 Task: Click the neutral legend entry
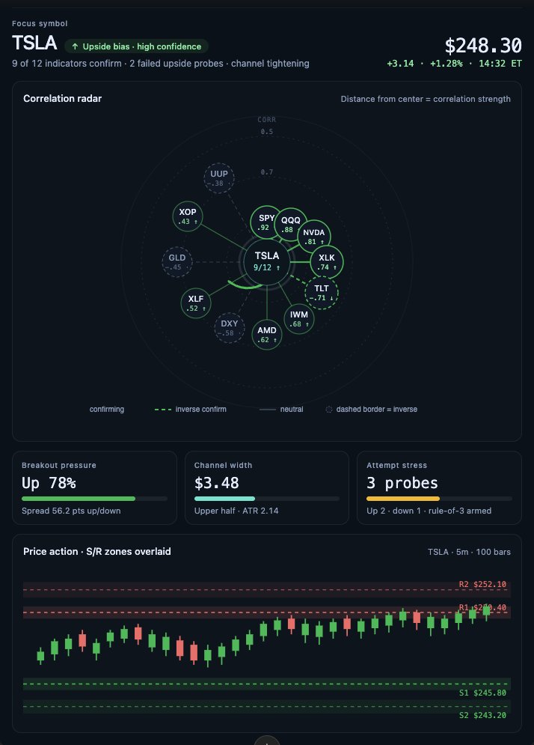point(281,409)
